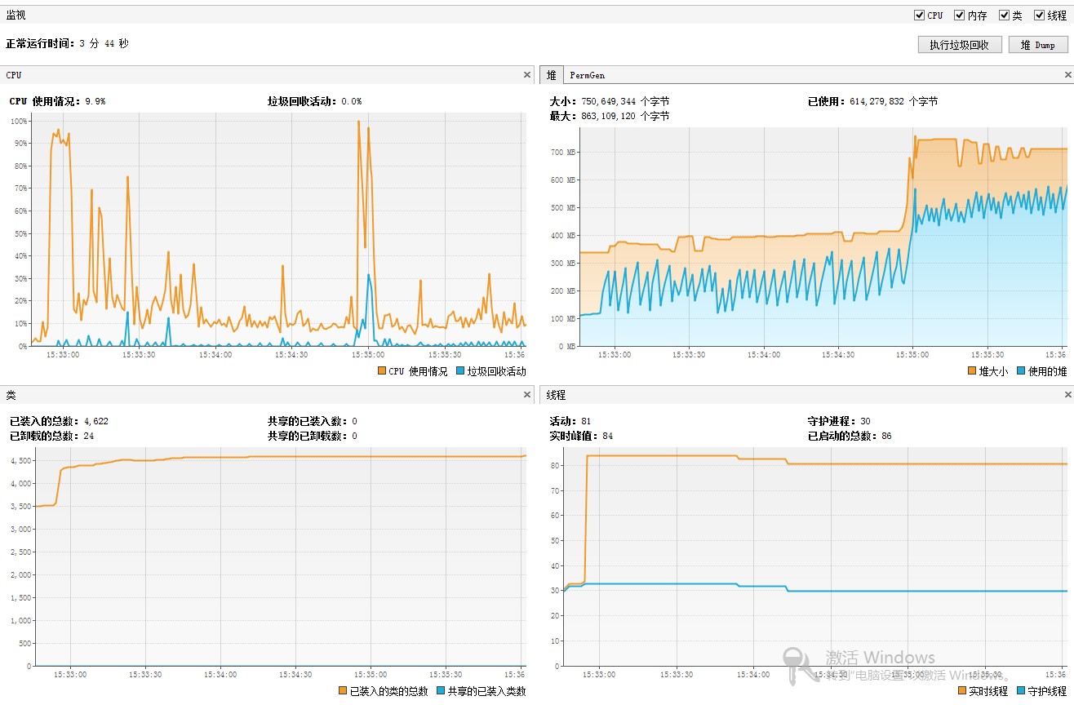The height and width of the screenshot is (705, 1074).
Task: Click the 实时线程 orange legend swatch
Action: tap(962, 691)
